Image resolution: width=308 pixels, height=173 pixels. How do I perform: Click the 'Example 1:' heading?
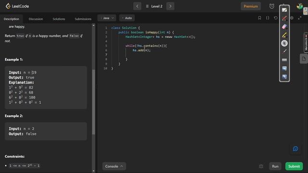click(14, 60)
